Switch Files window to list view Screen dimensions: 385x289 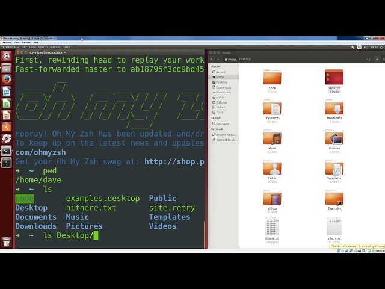377,59
